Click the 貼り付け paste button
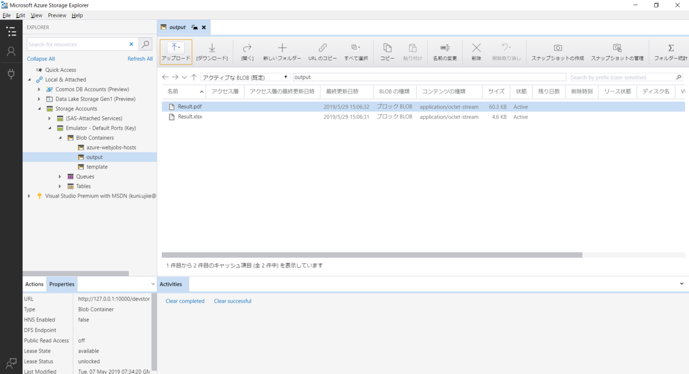Image resolution: width=689 pixels, height=374 pixels. tap(413, 52)
